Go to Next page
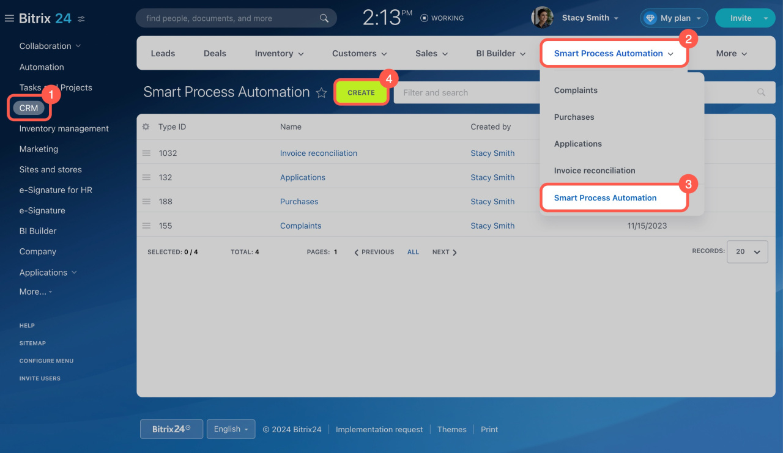This screenshot has width=783, height=453. 445,252
